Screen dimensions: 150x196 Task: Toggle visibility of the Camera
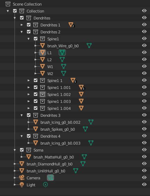(x=144, y=178)
